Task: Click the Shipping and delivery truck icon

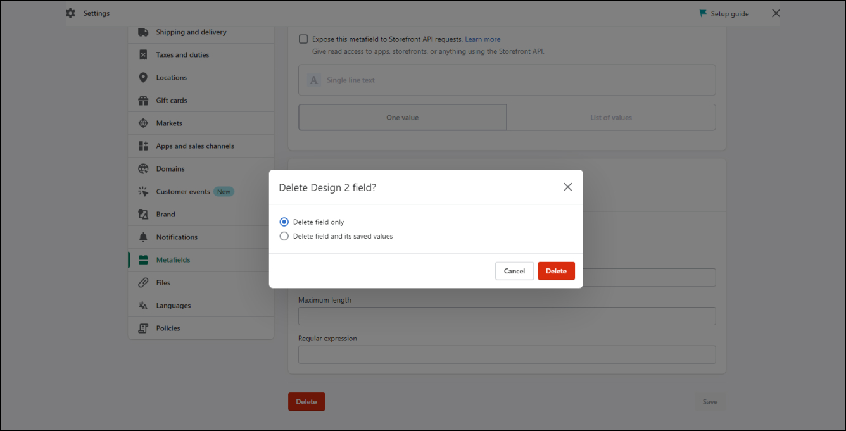Action: (143, 32)
